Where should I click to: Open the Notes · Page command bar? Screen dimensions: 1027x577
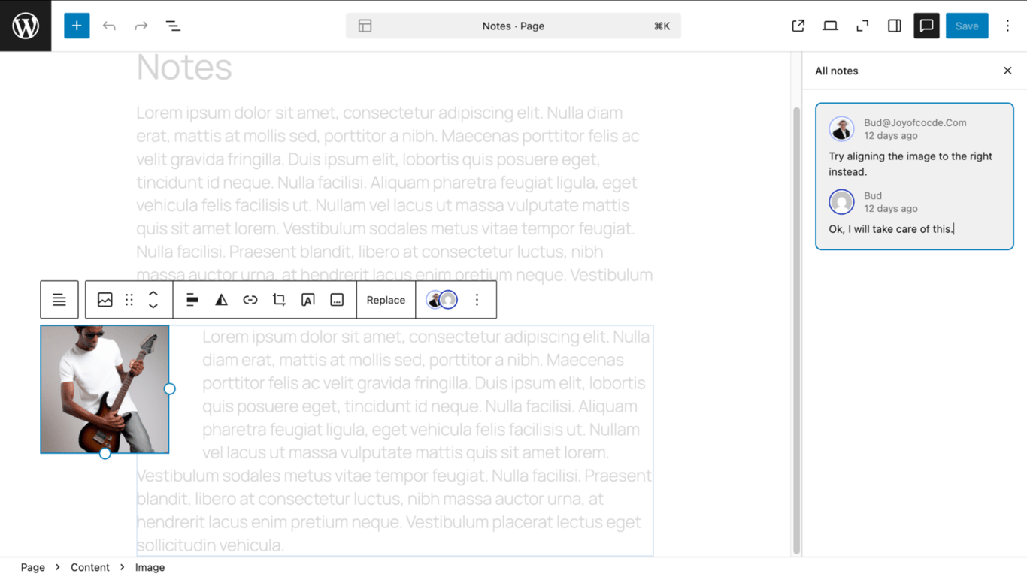pos(513,25)
